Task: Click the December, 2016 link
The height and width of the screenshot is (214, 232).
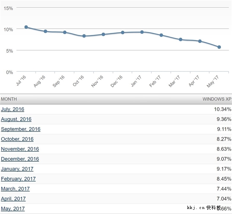Action: tap(20, 159)
